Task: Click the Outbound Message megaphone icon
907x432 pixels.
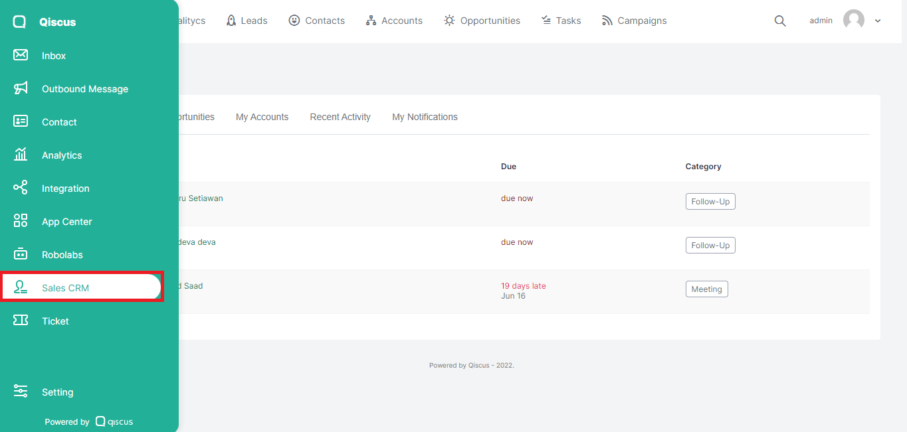Action: click(x=21, y=88)
